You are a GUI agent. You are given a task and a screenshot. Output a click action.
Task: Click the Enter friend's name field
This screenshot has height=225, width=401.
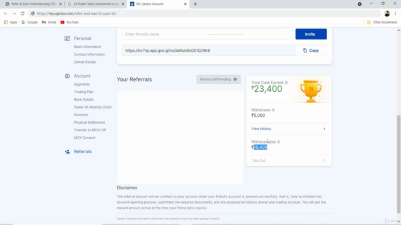[163, 34]
